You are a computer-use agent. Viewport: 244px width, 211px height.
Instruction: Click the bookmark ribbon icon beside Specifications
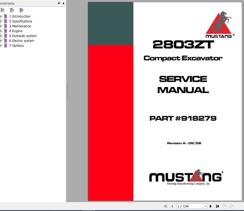point(5,21)
